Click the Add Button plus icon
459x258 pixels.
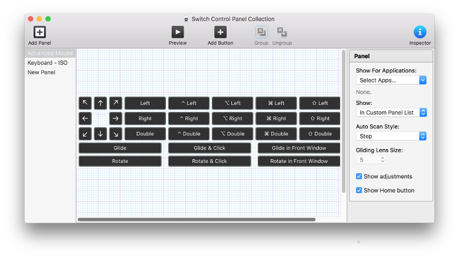coord(220,32)
